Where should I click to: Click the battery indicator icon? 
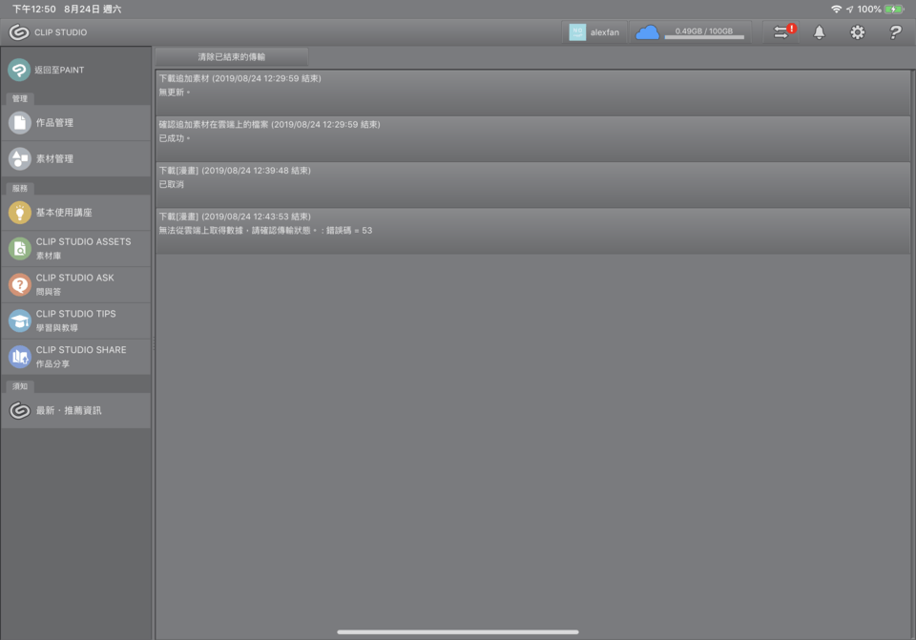tap(894, 9)
